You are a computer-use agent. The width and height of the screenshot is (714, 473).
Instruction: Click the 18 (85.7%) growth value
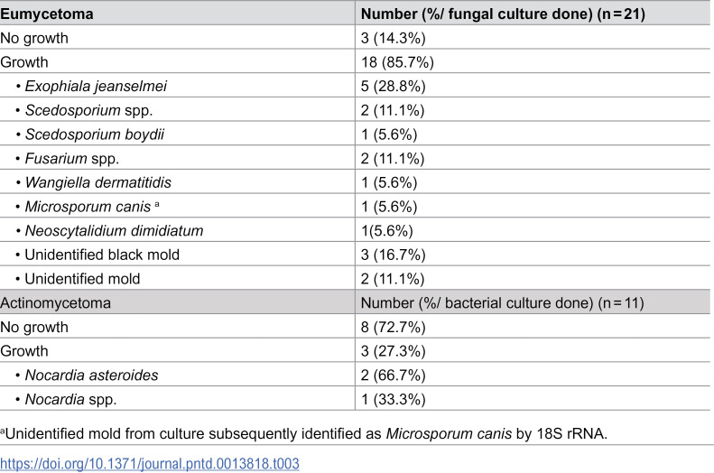(397, 62)
